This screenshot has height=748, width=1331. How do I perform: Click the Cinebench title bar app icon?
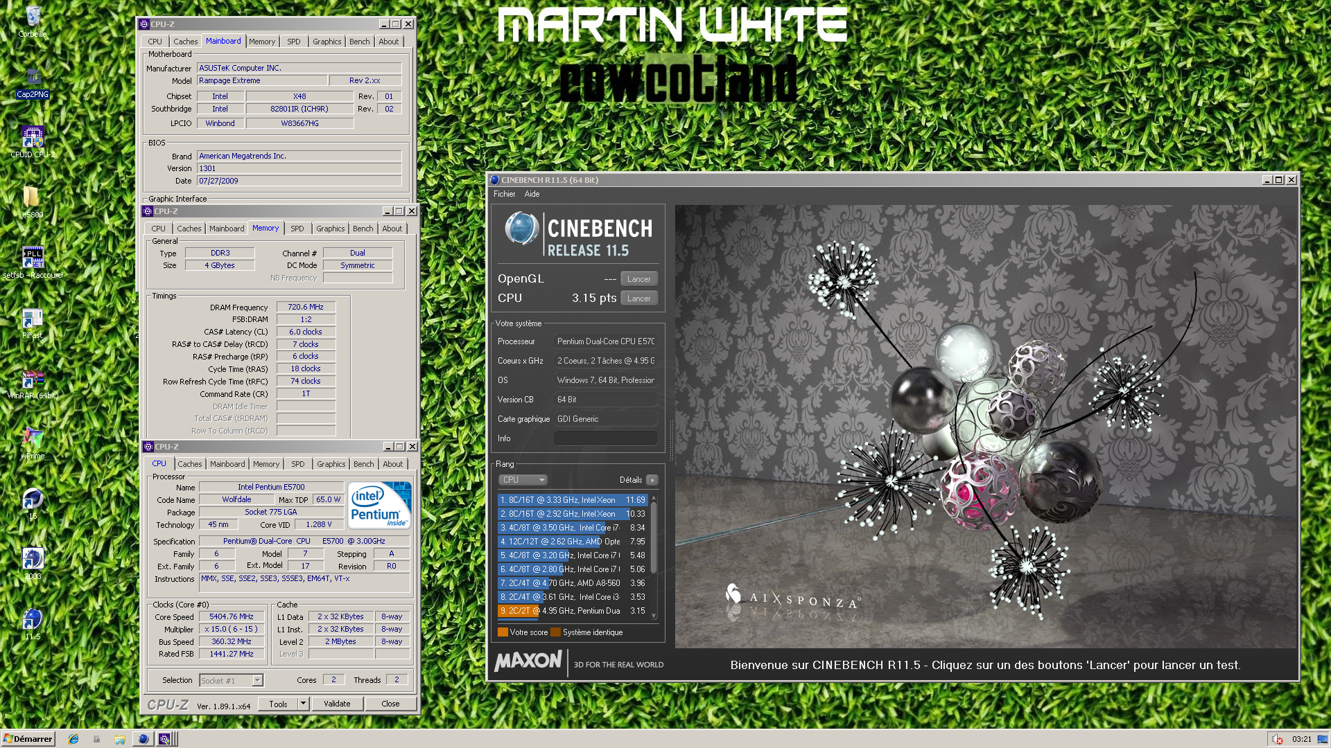495,179
